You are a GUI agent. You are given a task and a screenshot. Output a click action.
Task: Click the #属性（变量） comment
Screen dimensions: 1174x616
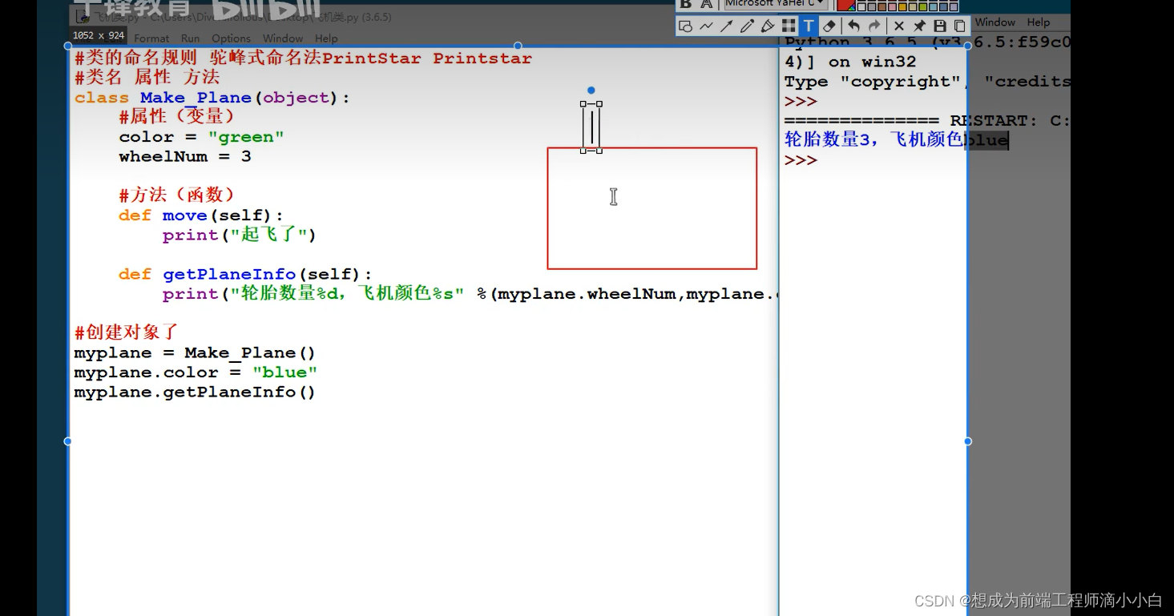pos(176,117)
